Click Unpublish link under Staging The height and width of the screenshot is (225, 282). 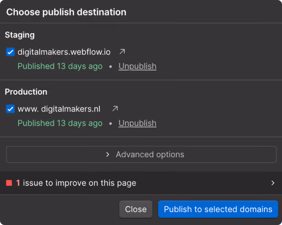[137, 66]
